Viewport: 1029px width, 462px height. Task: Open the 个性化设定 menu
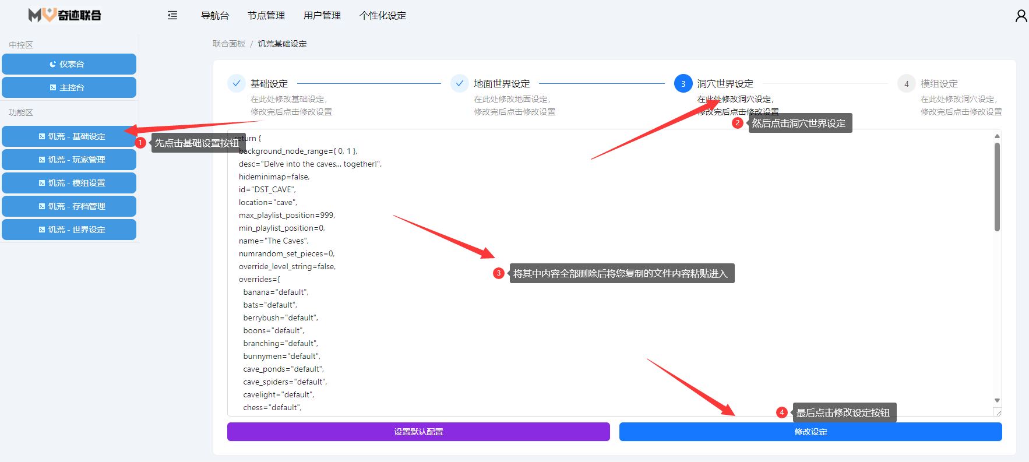click(383, 16)
